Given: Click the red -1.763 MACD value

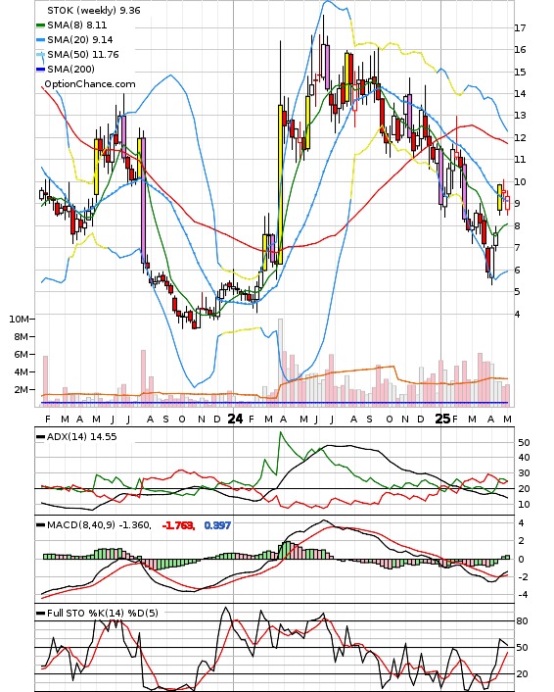Looking at the screenshot, I should 178,525.
